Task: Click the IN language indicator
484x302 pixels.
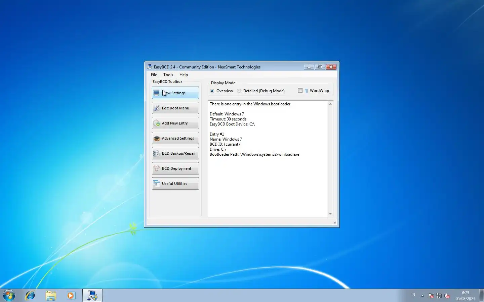Action: tap(413, 295)
